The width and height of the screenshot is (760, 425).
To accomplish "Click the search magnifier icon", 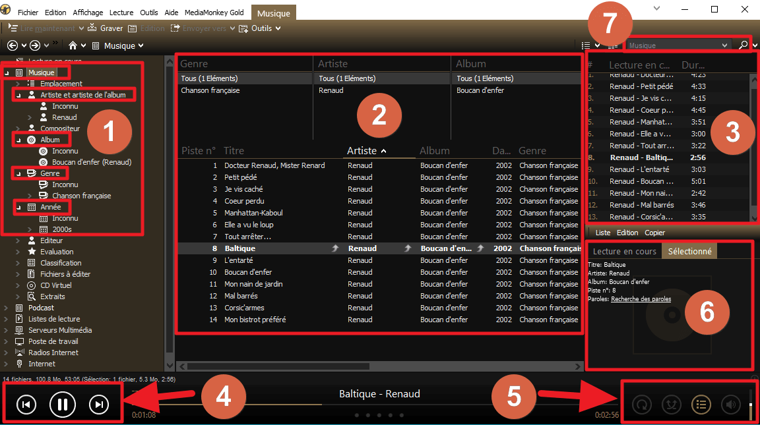I will tap(744, 45).
